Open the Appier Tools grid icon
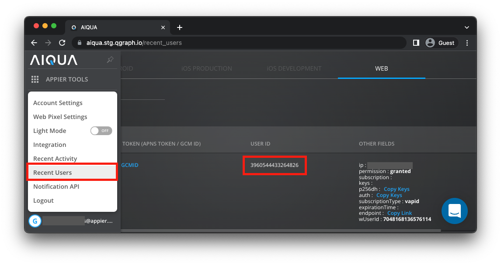501x265 pixels. [x=35, y=79]
